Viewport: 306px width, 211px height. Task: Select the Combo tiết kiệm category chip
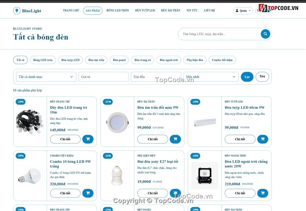coord(222,60)
